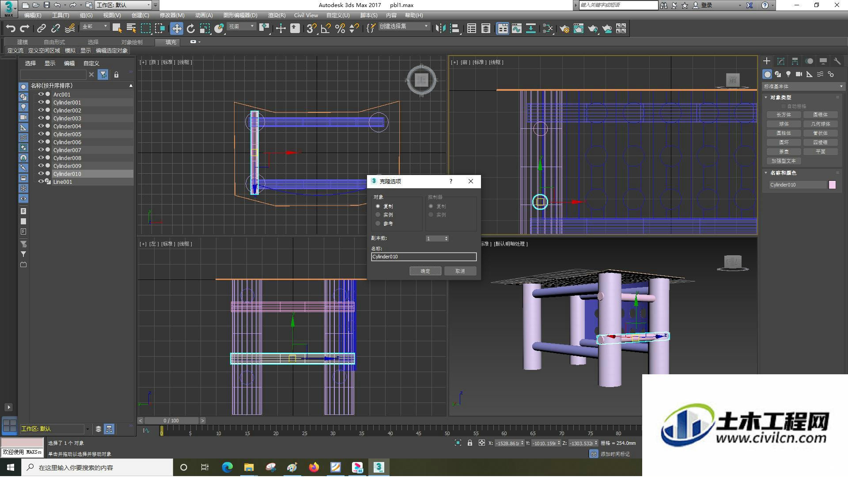Open the Curve Editor
Image resolution: width=848 pixels, height=477 pixels.
(517, 29)
